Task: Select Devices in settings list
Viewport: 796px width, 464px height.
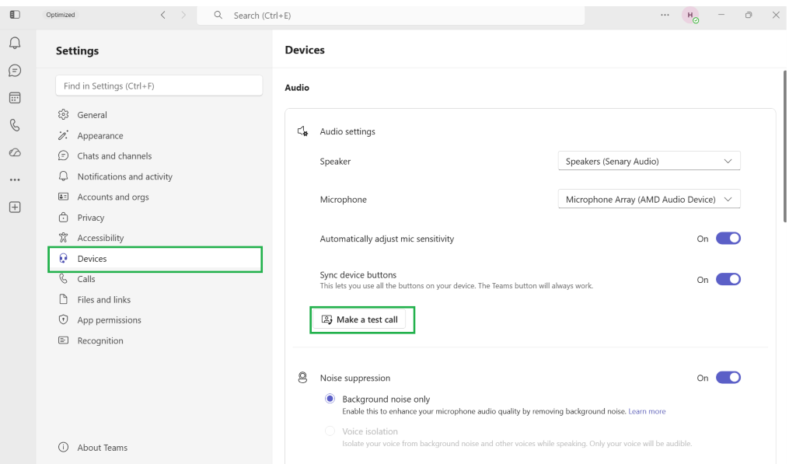Action: (155, 259)
